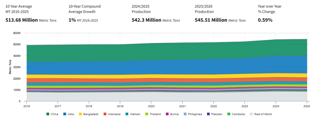Click the China green legend swatch
The height and width of the screenshot is (121, 315).
coord(48,114)
